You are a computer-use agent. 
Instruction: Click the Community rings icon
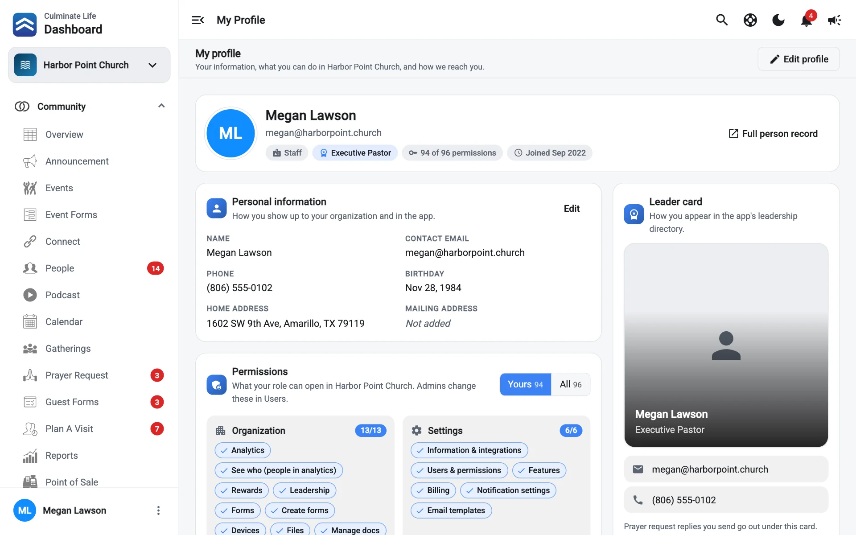click(x=22, y=106)
